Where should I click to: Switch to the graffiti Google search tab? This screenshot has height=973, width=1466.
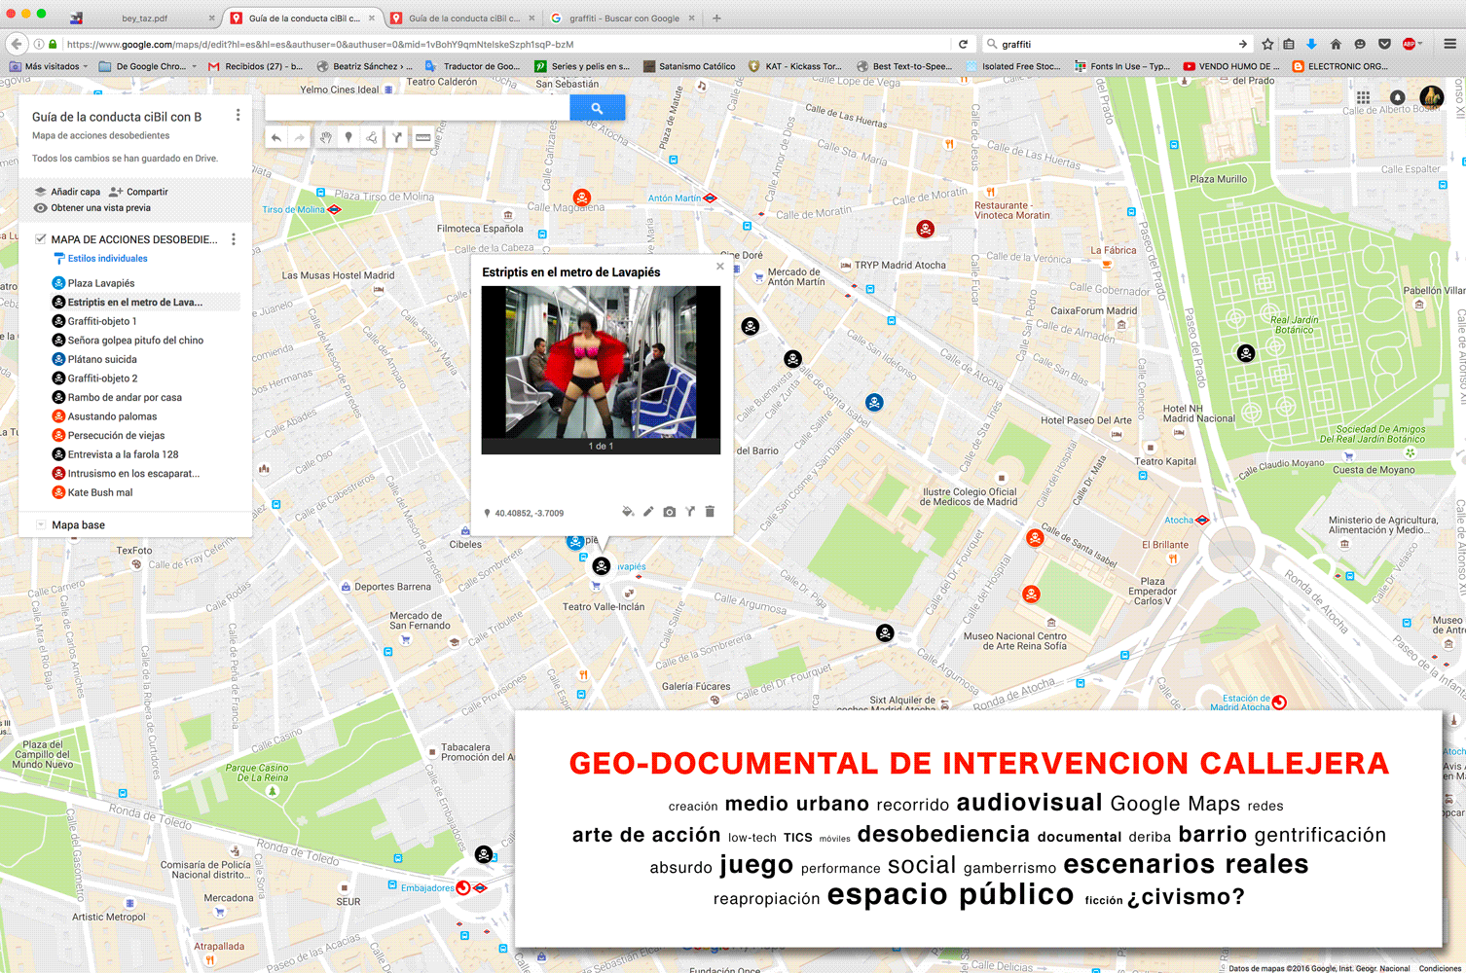coord(623,18)
